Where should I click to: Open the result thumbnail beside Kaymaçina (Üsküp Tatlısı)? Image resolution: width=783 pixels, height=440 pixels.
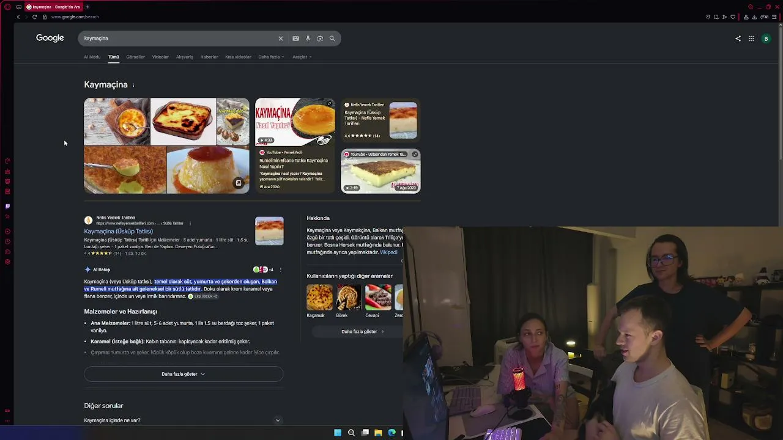(x=269, y=231)
